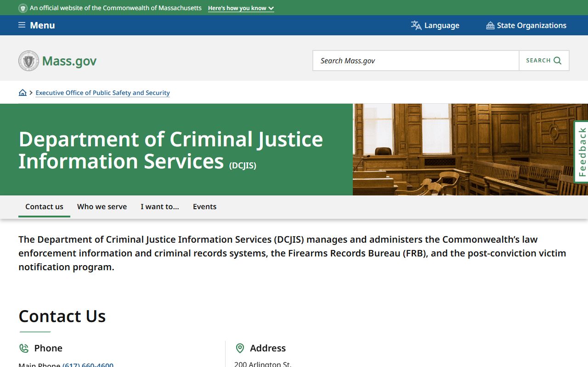Click the Language label text

tap(442, 25)
